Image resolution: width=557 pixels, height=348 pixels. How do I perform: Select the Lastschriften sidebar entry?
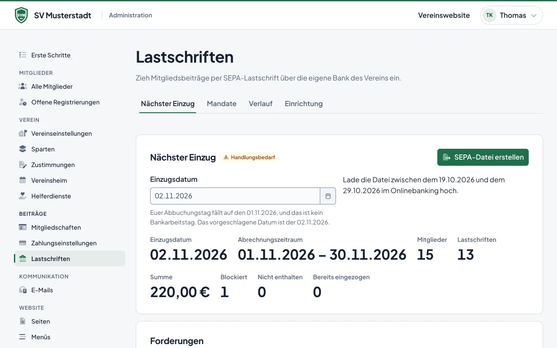(x=70, y=259)
